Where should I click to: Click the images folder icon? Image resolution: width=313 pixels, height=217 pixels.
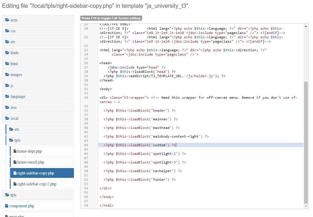[x=7, y=75]
